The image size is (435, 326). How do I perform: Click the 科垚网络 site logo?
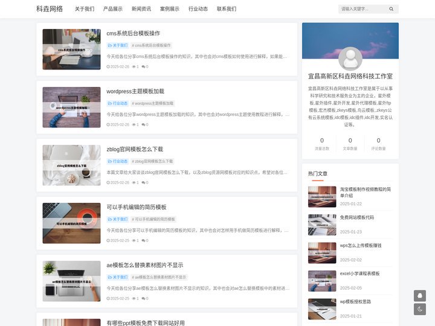click(x=50, y=9)
